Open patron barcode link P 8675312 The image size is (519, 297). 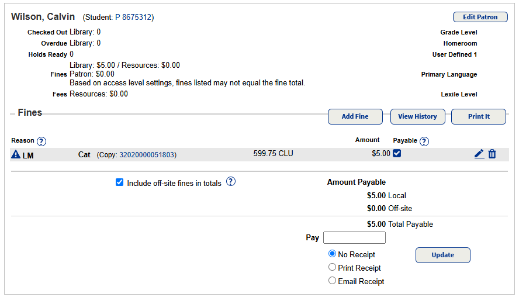click(133, 18)
